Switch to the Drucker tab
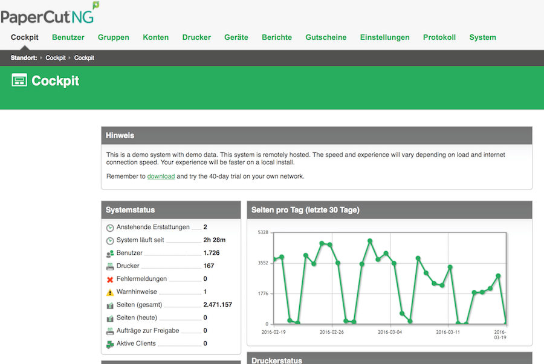The image size is (544, 364). point(196,37)
